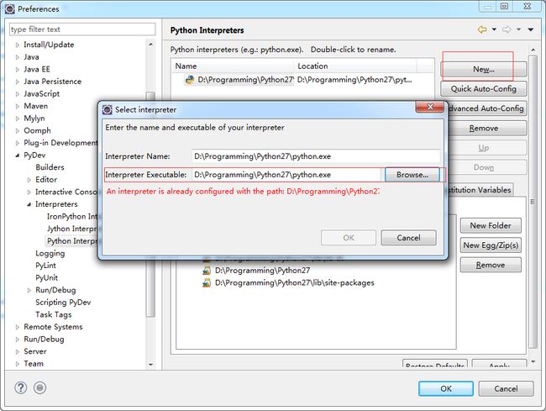
Task: Open the preferences page view menu triangle
Action: [x=531, y=29]
